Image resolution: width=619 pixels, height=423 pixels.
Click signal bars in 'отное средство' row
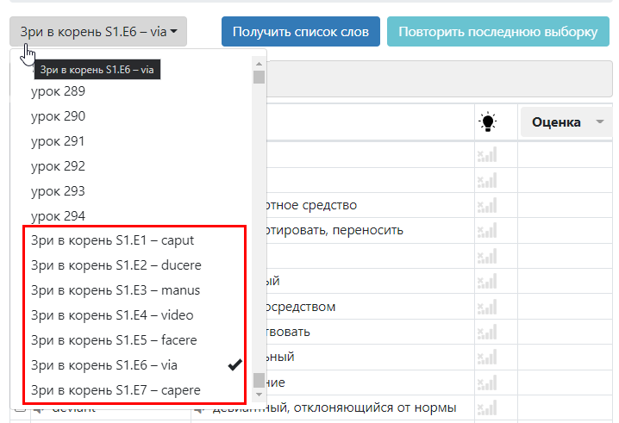pos(487,205)
